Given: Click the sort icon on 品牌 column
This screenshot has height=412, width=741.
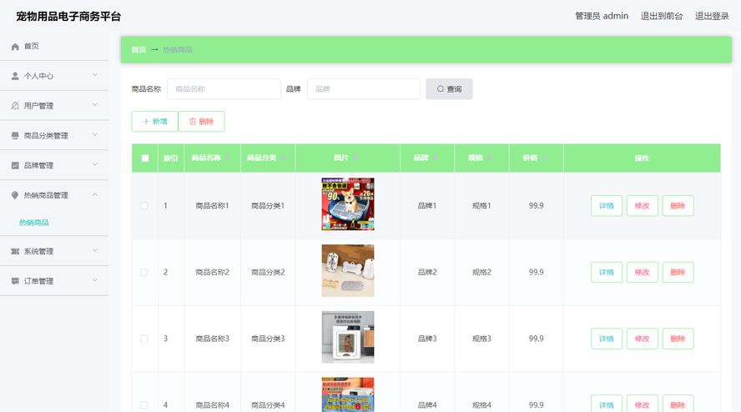Looking at the screenshot, I should pyautogui.click(x=434, y=158).
